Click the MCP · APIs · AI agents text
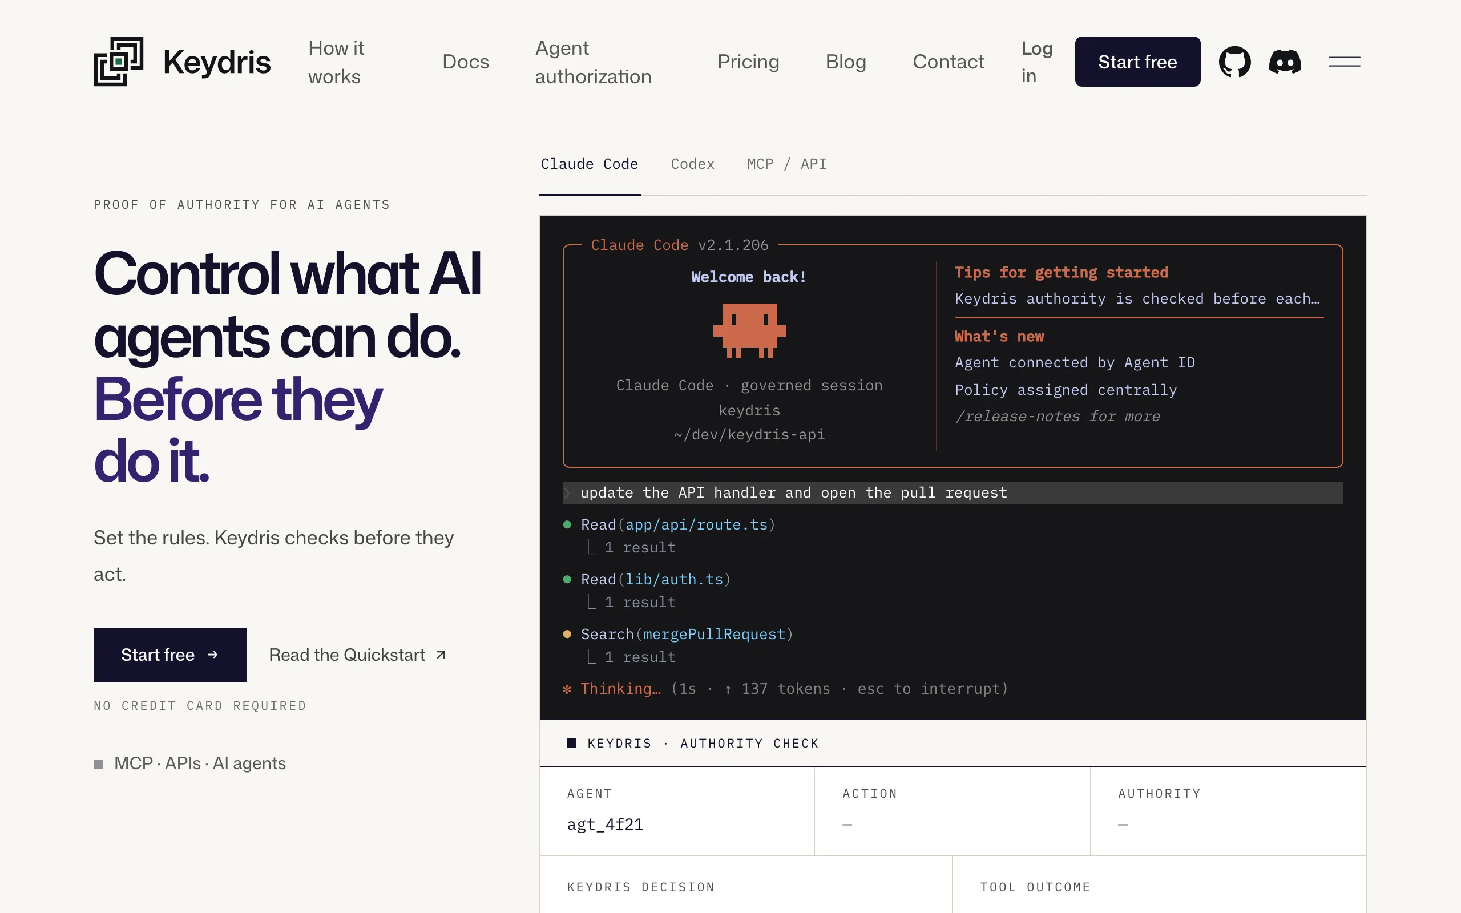 click(200, 763)
